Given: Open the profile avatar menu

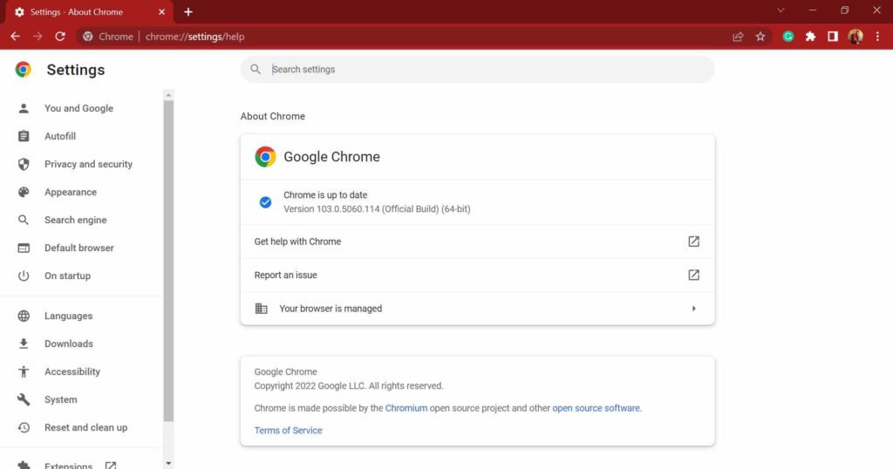Looking at the screenshot, I should pyautogui.click(x=856, y=37).
